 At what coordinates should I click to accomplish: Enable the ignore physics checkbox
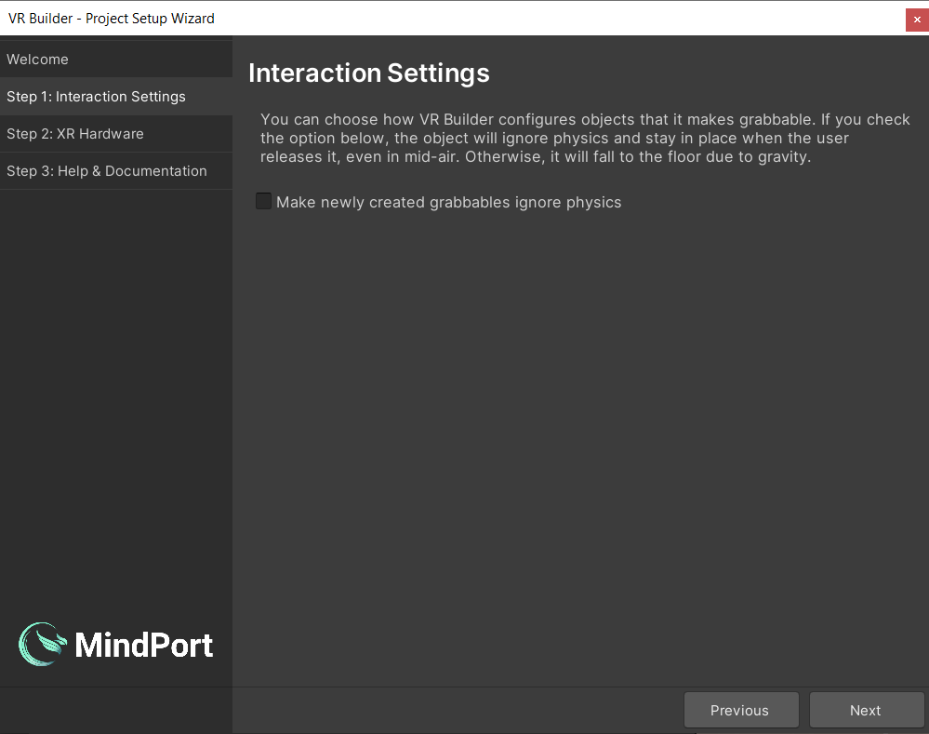coord(264,201)
